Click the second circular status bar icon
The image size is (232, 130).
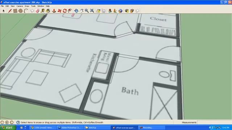[x=7, y=122]
